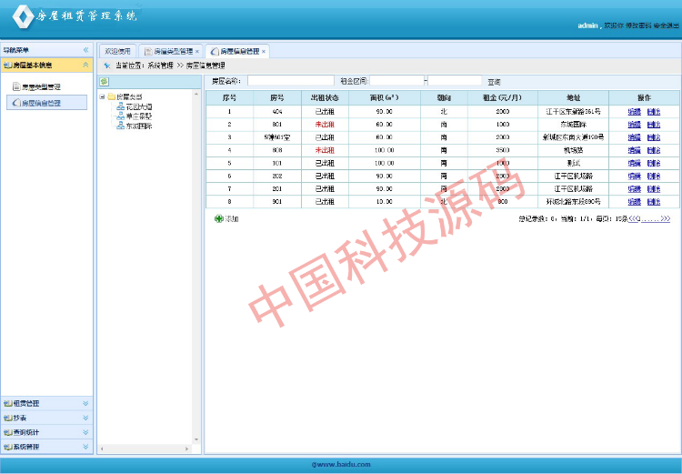Go to next page with >> link
Viewport: 682px width, 474px height.
(x=666, y=218)
